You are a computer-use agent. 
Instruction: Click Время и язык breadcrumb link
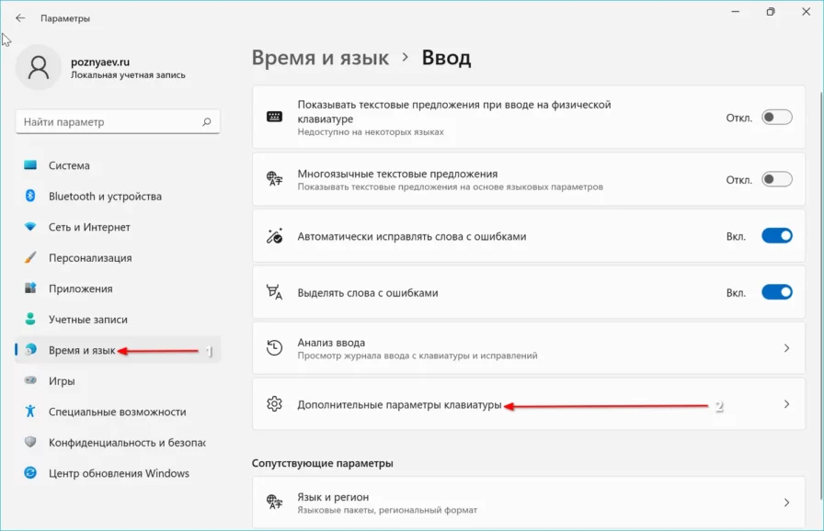coord(320,59)
